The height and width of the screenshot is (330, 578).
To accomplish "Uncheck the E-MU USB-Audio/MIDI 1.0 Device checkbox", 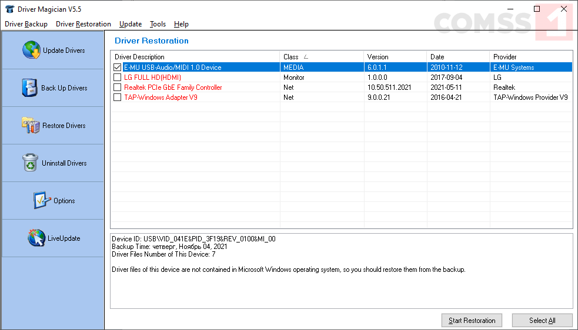I will [117, 68].
